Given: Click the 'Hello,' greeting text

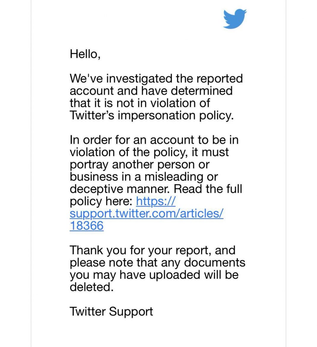Looking at the screenshot, I should pos(85,54).
